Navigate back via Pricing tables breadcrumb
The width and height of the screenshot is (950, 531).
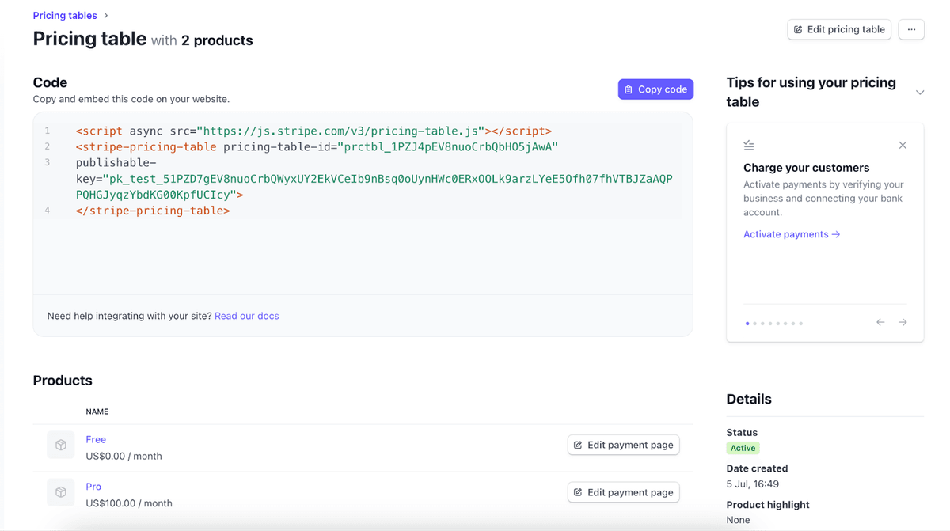tap(64, 14)
